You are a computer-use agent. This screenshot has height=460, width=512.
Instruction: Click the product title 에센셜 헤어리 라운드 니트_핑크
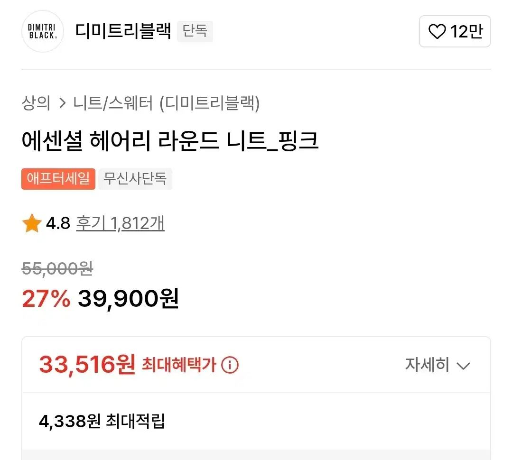click(170, 141)
